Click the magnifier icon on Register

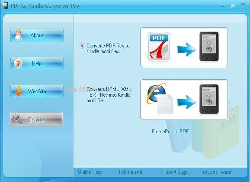[18, 119]
